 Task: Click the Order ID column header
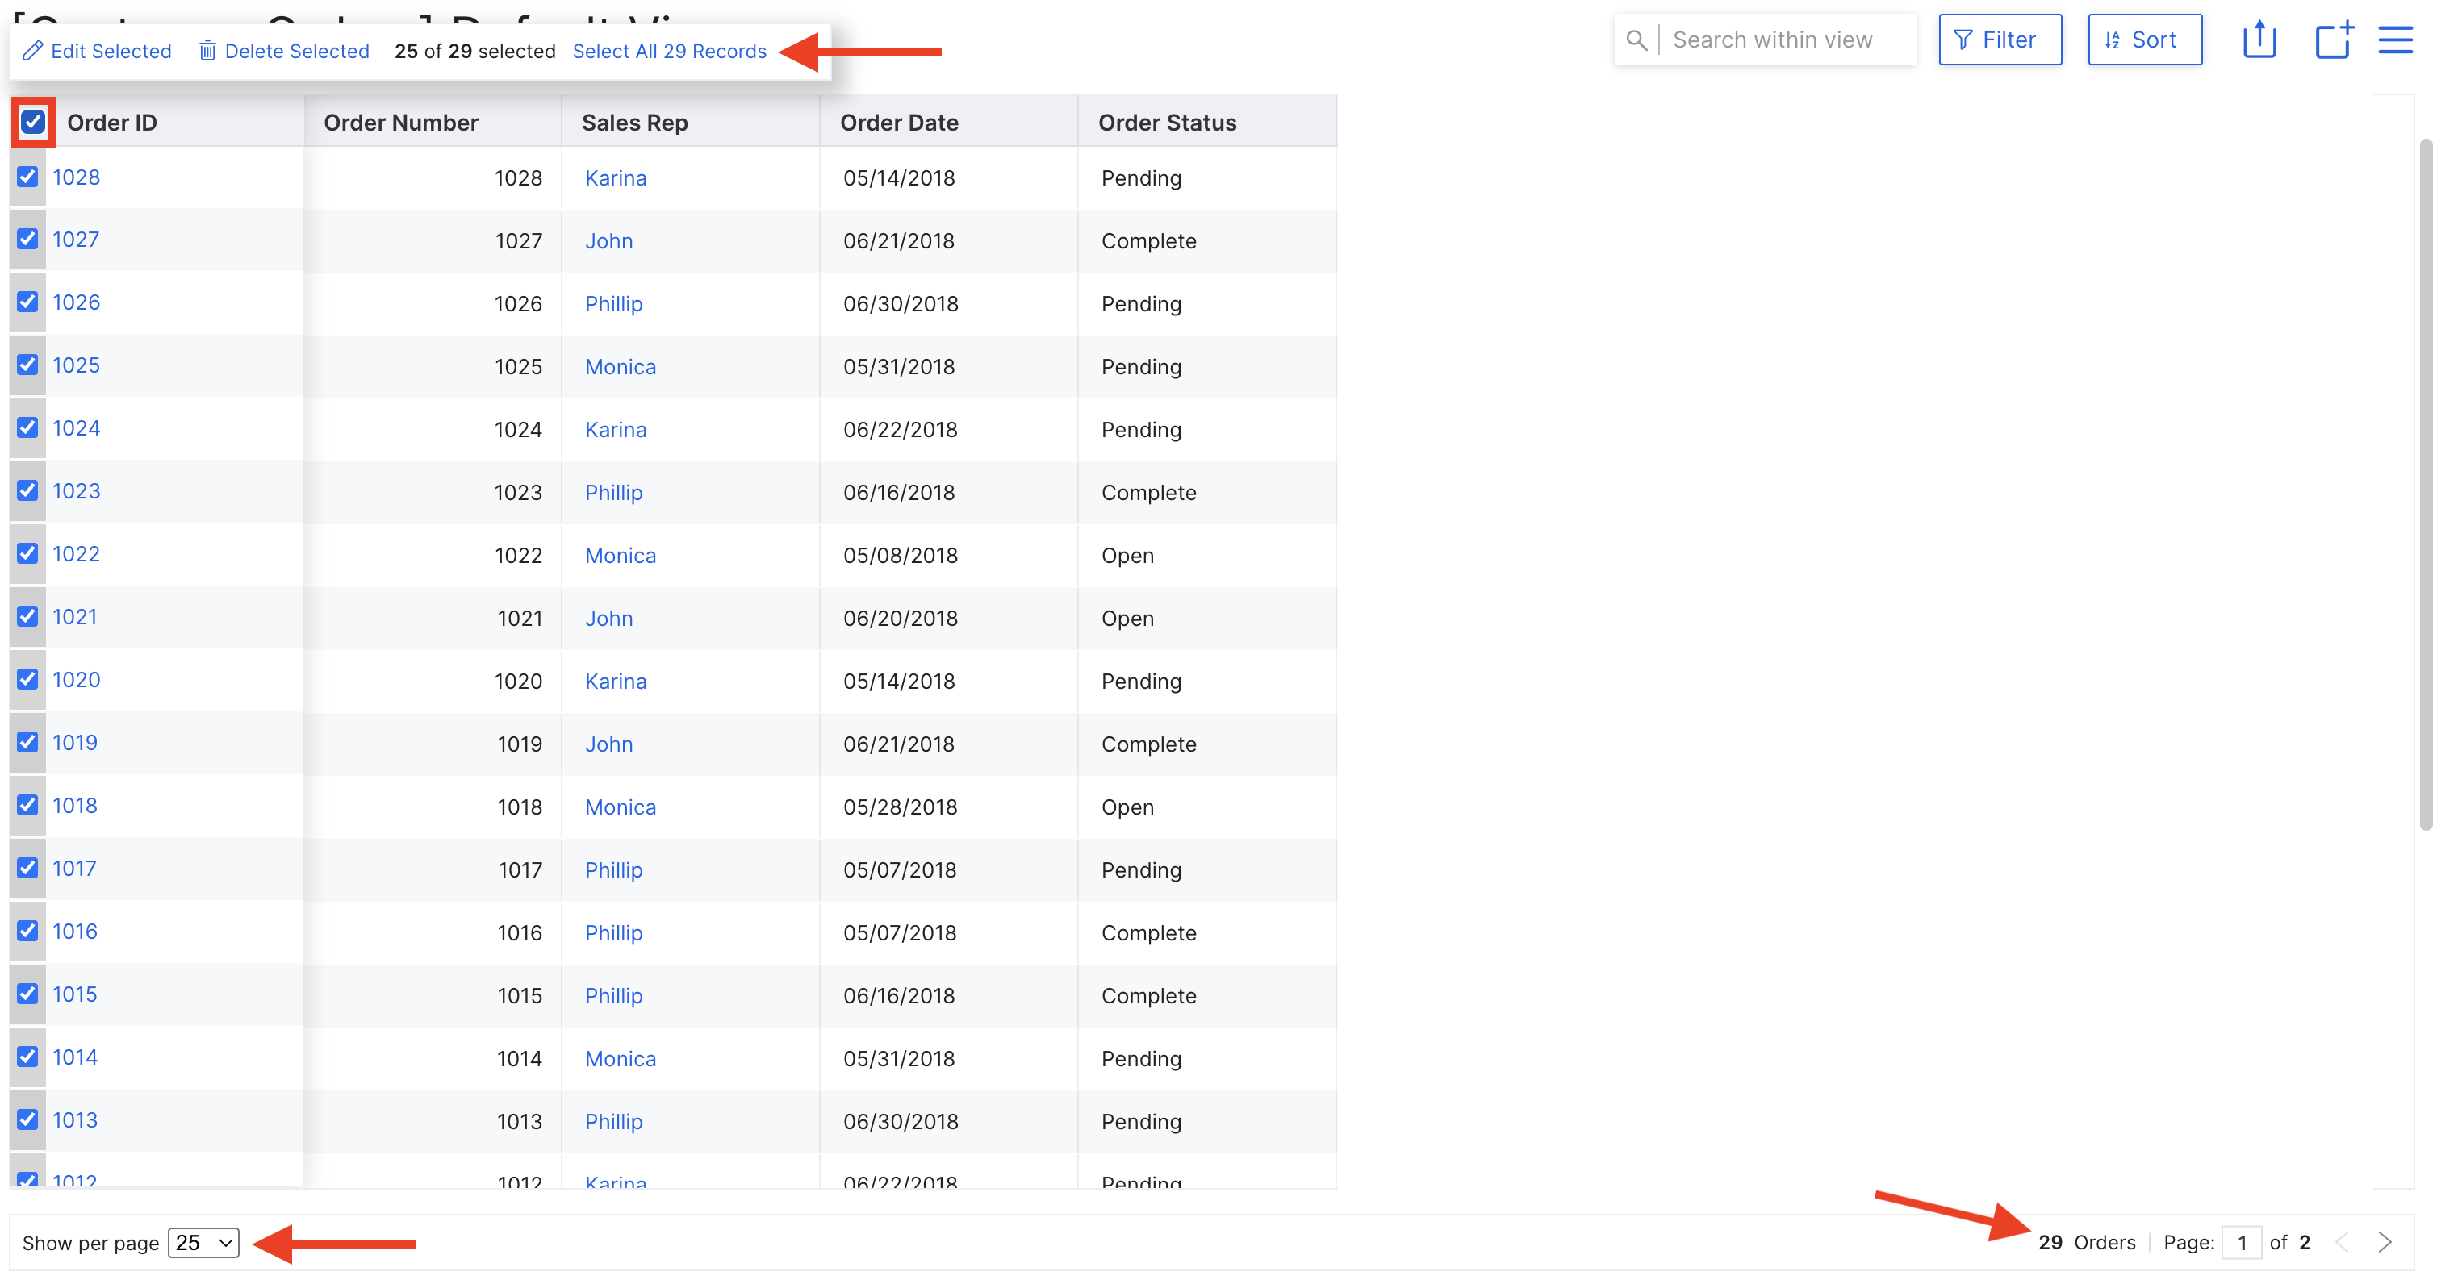pos(111,123)
